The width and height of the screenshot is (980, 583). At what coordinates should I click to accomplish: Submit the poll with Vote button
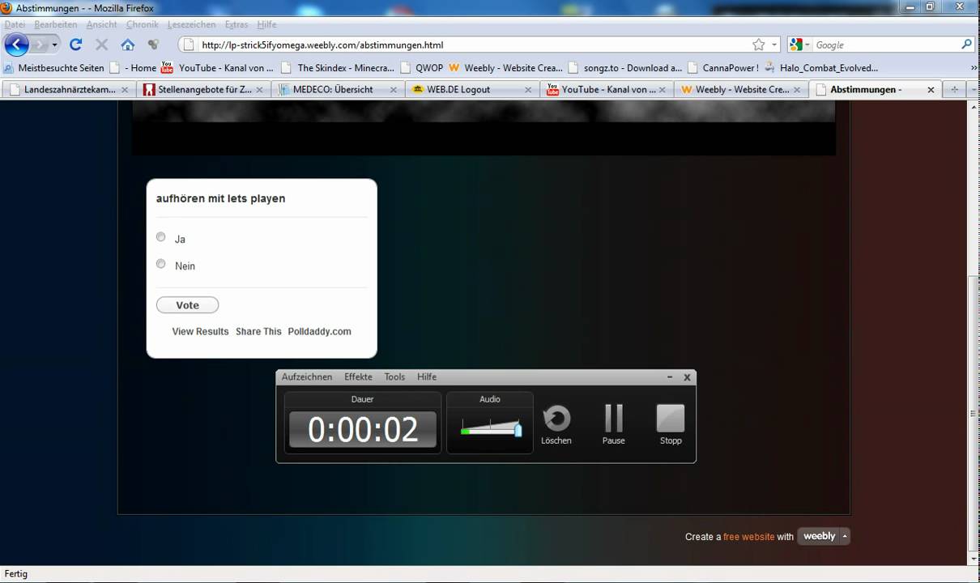tap(187, 305)
